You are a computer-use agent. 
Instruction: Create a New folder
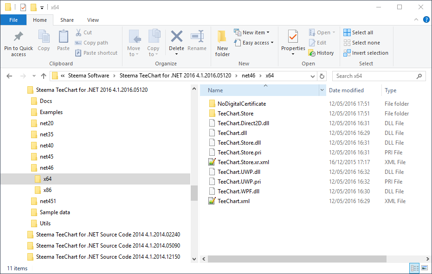(x=222, y=43)
